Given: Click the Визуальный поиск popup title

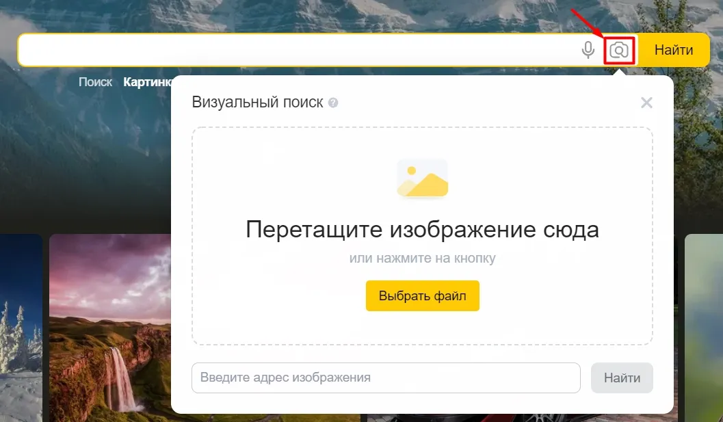Looking at the screenshot, I should 257,102.
